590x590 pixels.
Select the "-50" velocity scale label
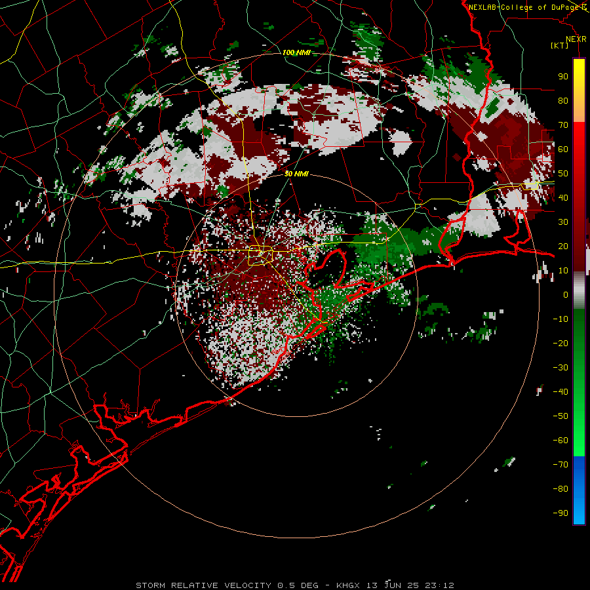560,416
